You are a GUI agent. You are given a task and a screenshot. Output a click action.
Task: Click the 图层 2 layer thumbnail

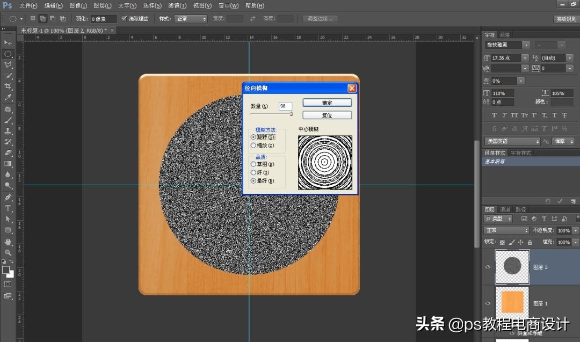point(512,267)
